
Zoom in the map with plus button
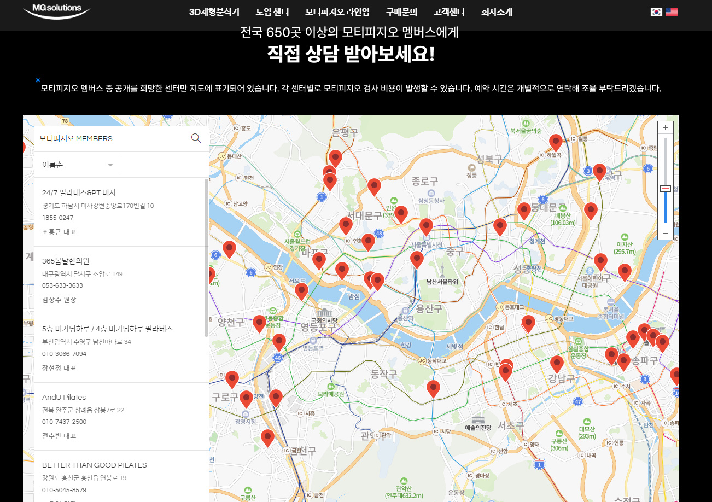click(666, 127)
